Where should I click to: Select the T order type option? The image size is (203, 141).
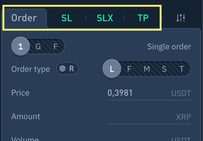pyautogui.click(x=182, y=69)
